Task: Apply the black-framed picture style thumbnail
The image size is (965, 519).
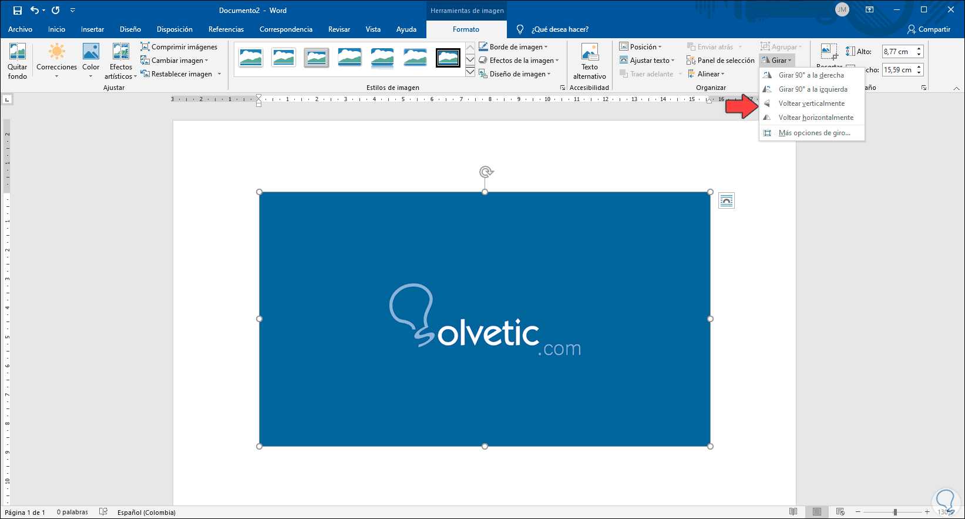Action: point(448,58)
